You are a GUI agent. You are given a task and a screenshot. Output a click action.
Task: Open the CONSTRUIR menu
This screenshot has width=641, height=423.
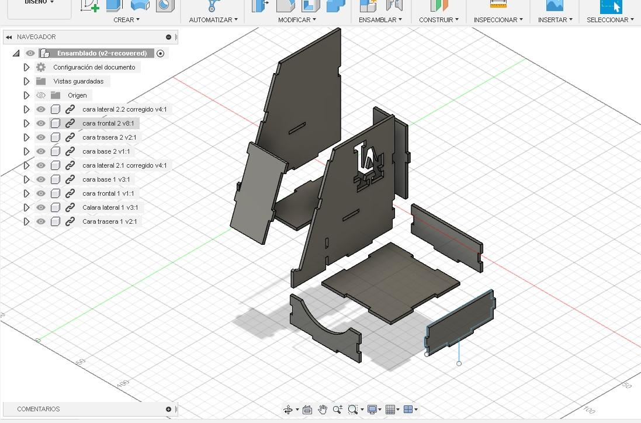tap(439, 20)
